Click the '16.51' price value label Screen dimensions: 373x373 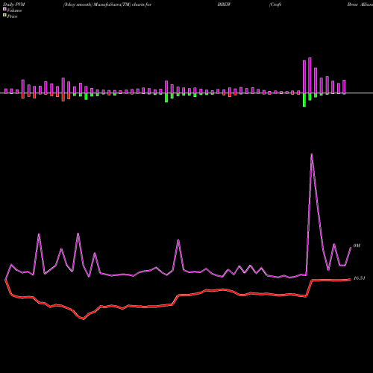coord(360,278)
